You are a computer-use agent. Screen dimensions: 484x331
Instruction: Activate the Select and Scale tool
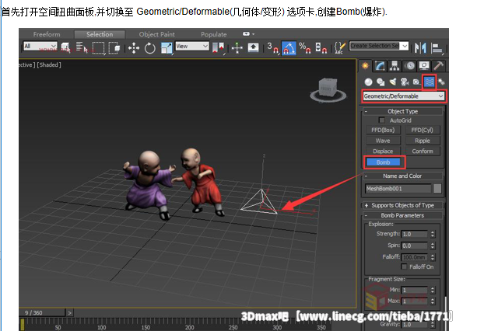[167, 48]
